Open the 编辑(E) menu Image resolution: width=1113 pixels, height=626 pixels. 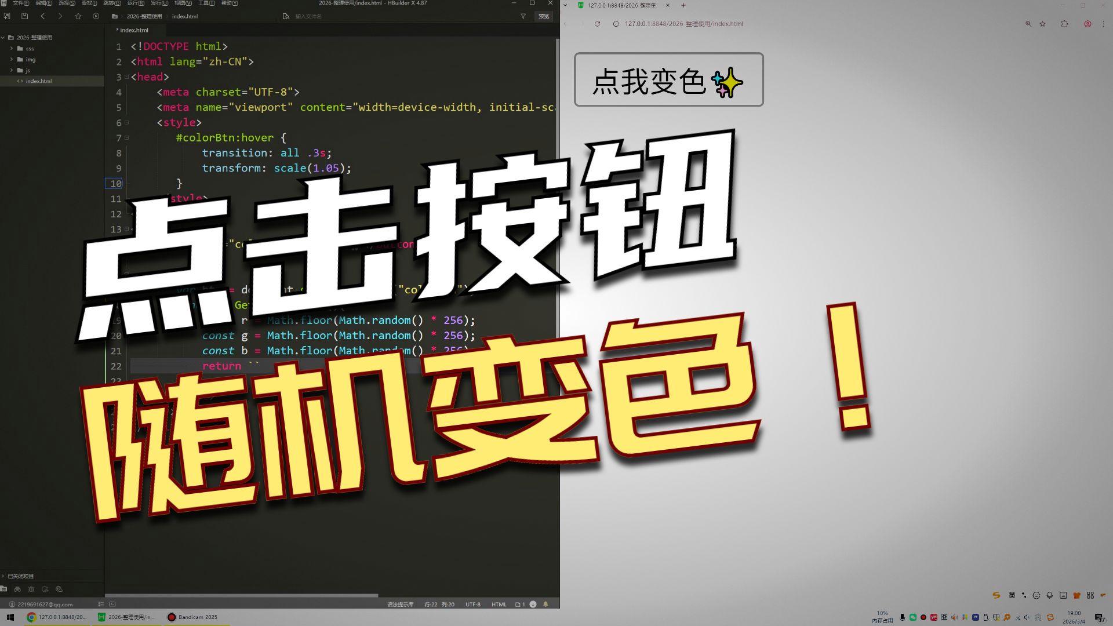43,3
